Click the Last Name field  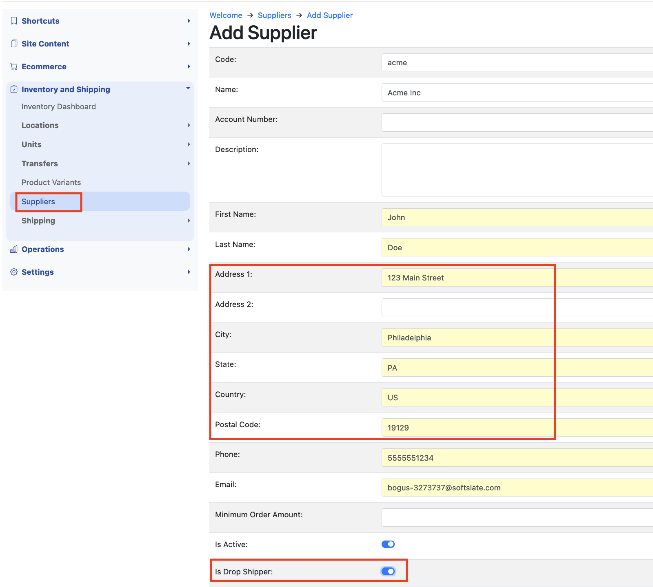[517, 247]
